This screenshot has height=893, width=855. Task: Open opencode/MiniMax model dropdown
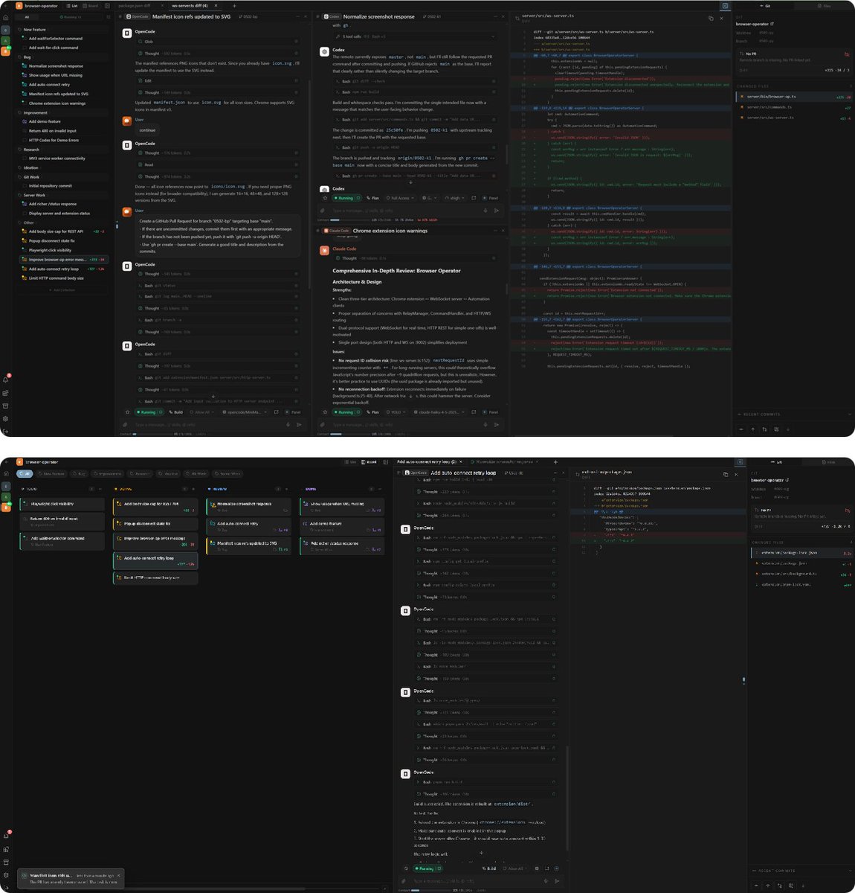point(245,412)
